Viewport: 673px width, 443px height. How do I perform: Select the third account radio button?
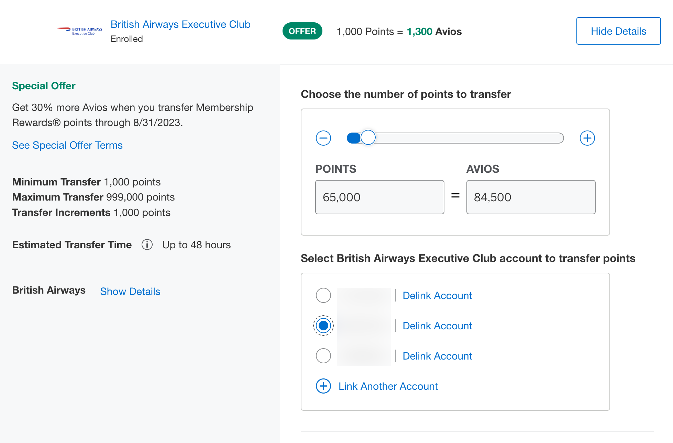point(323,356)
